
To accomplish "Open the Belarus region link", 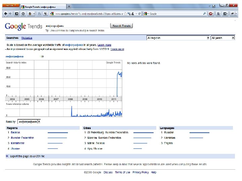I will click(15, 132).
